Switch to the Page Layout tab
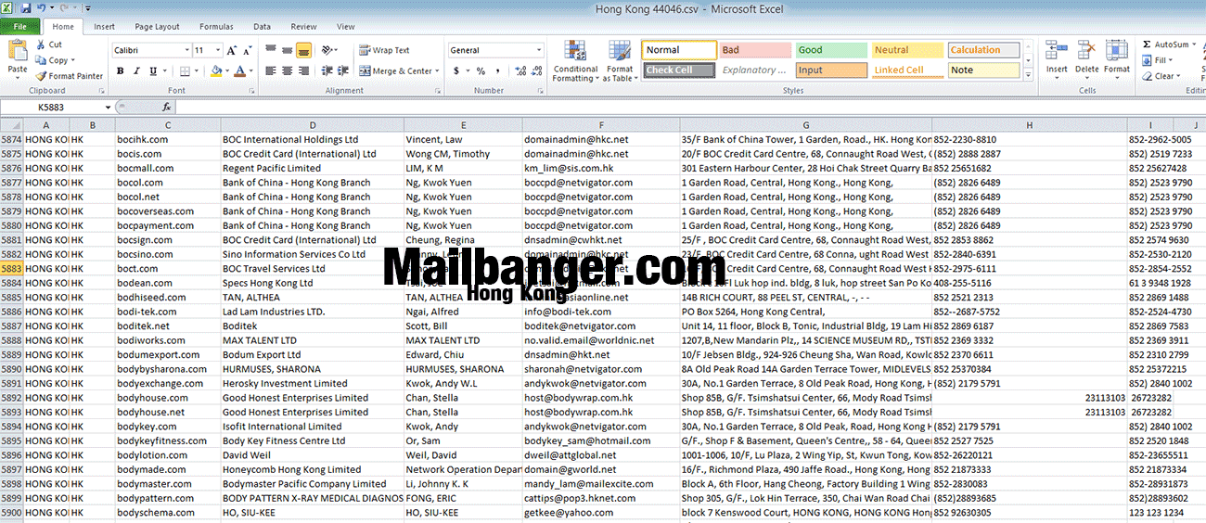The image size is (1206, 523). coord(157,27)
